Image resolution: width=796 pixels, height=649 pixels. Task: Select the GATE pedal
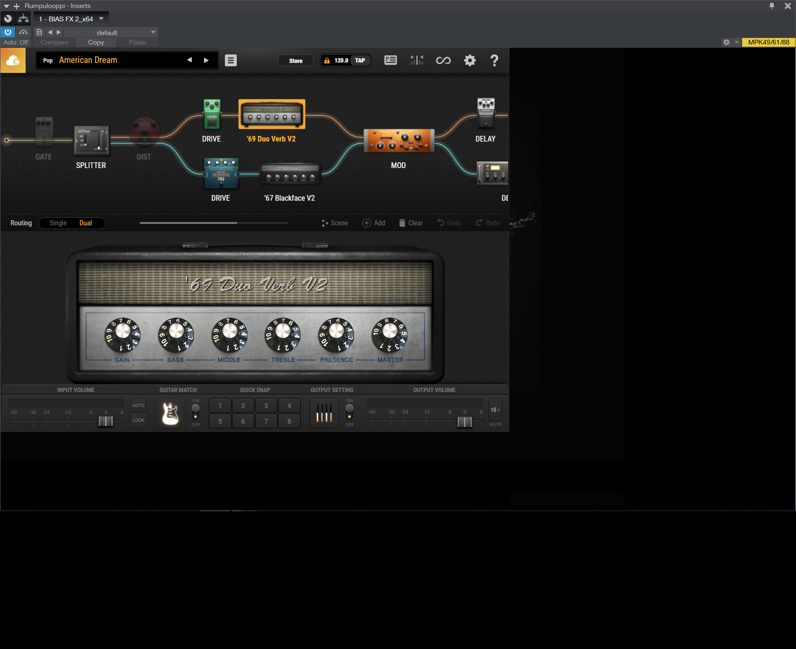pos(44,131)
